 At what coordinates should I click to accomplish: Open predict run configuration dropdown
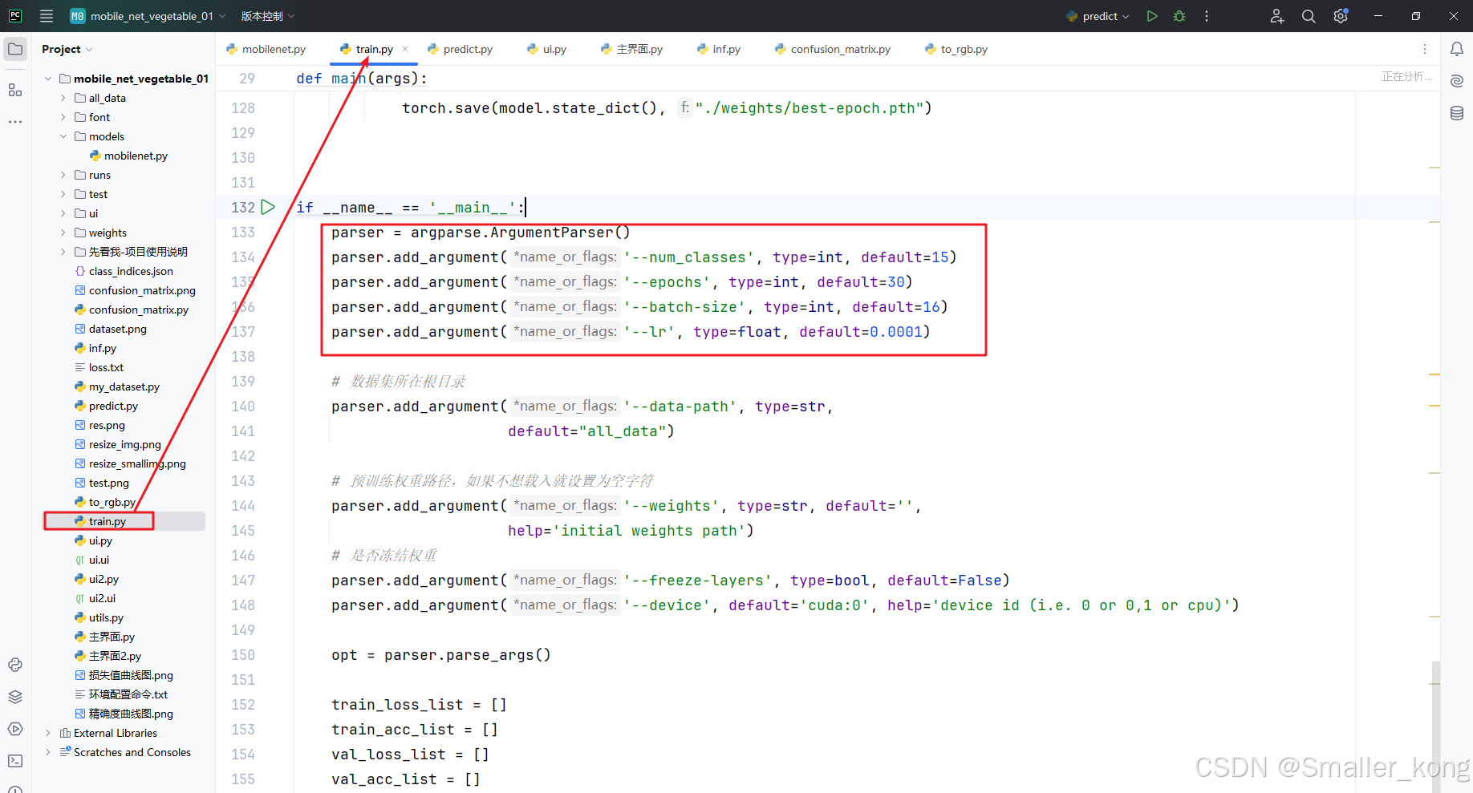pos(1098,16)
